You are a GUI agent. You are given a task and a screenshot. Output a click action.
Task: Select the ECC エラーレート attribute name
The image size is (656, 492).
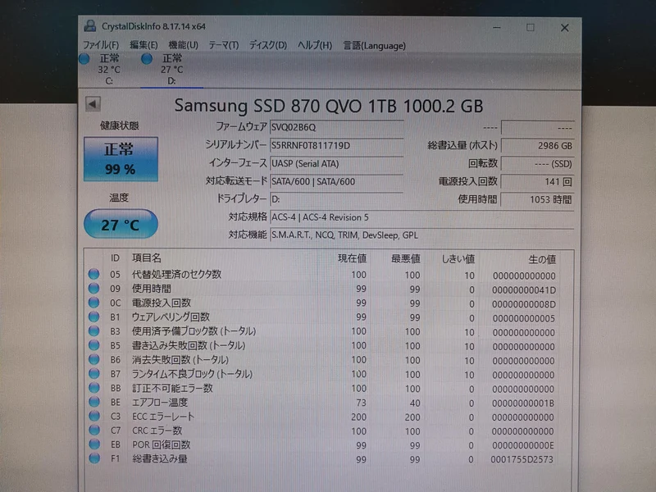[163, 417]
